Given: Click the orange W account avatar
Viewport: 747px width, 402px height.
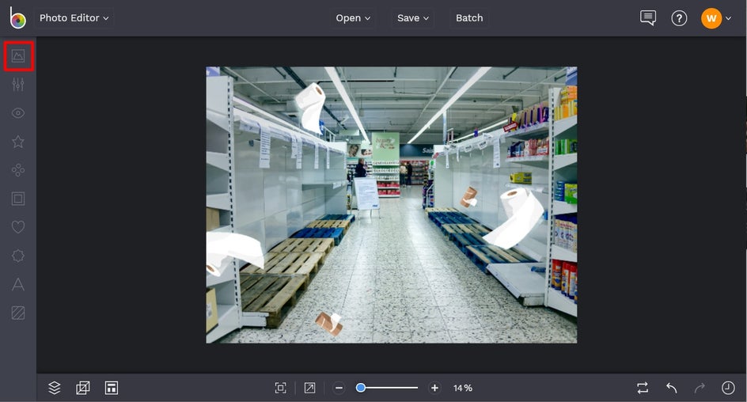Looking at the screenshot, I should point(711,18).
